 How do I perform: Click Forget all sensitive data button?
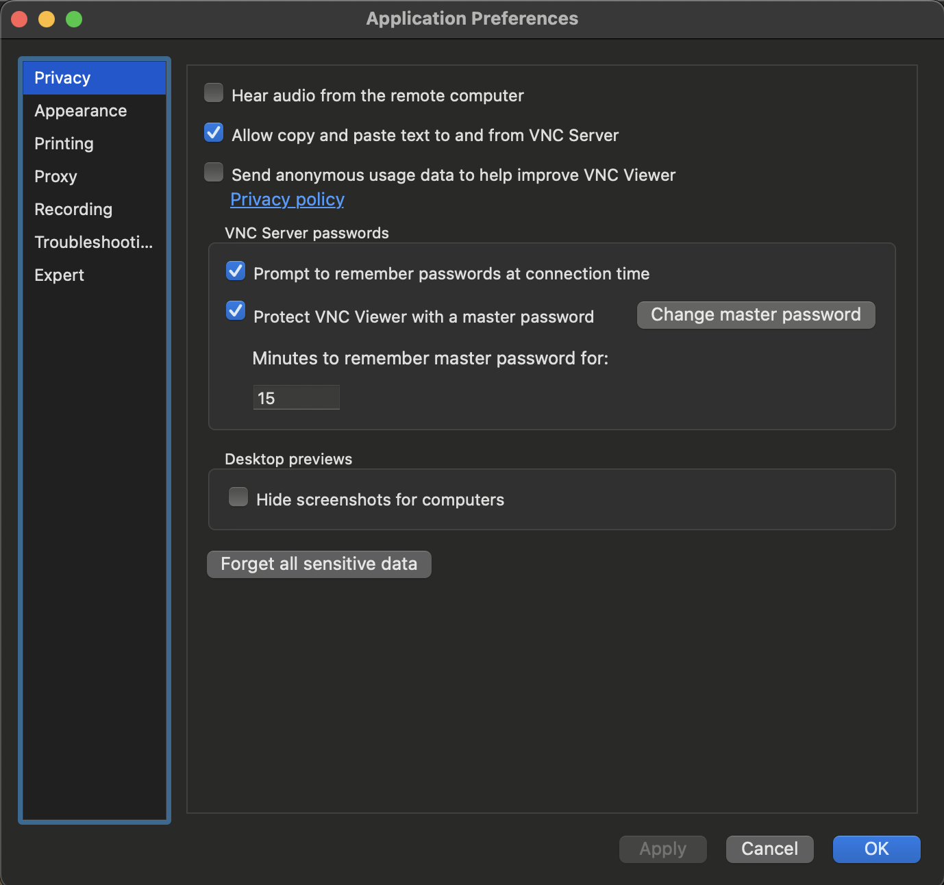tap(319, 564)
